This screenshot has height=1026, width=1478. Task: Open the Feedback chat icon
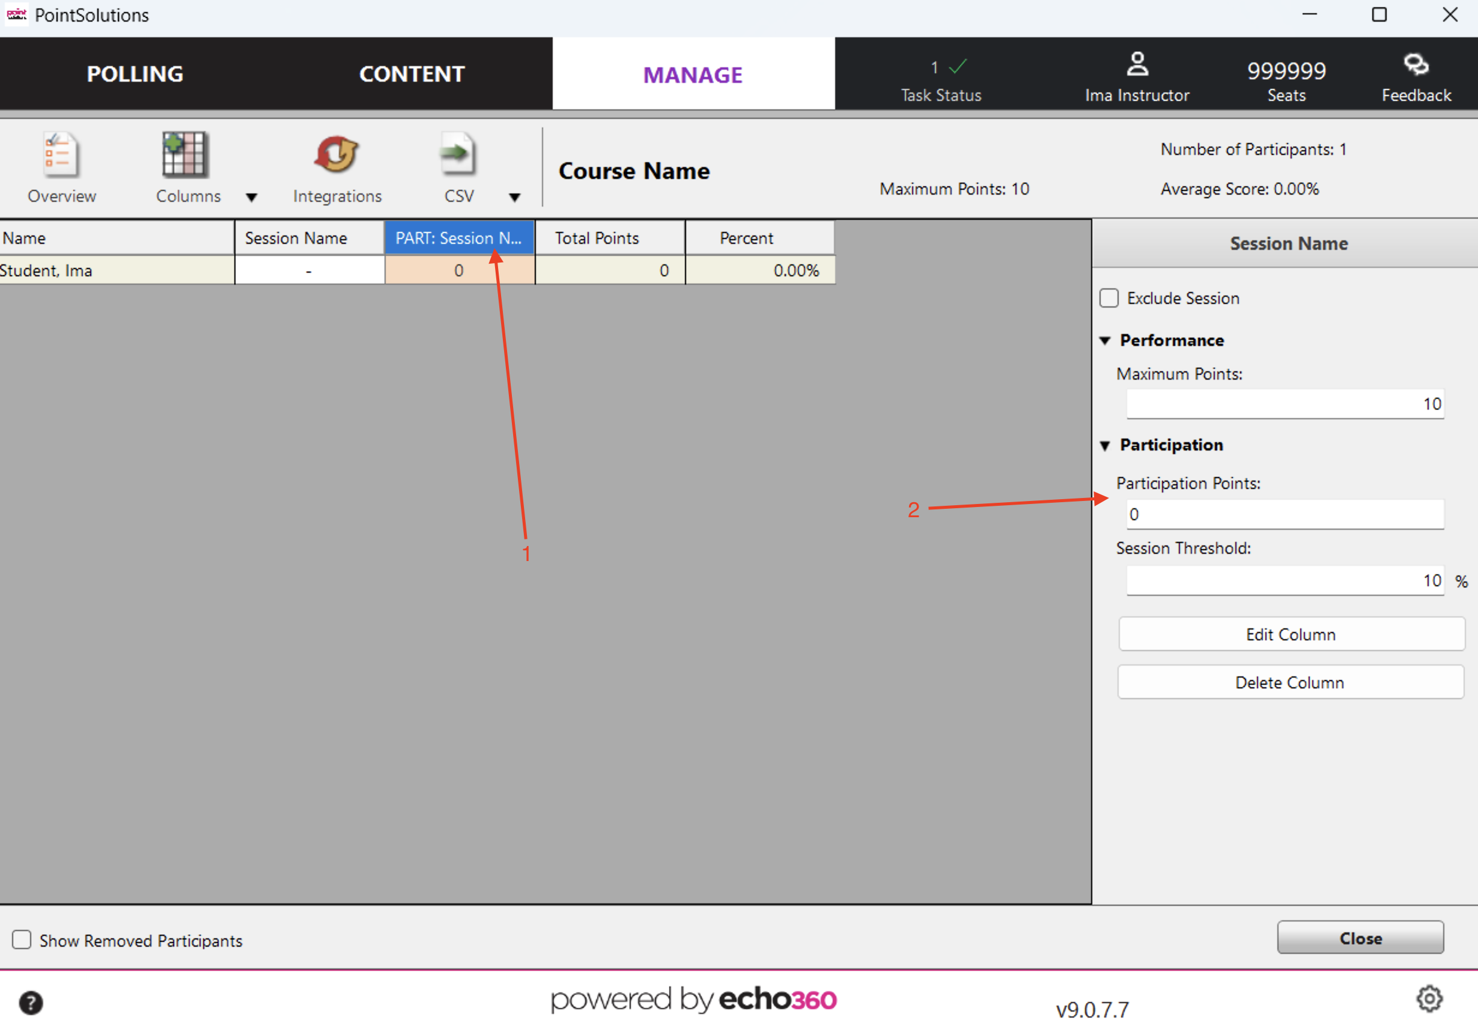pos(1416,65)
